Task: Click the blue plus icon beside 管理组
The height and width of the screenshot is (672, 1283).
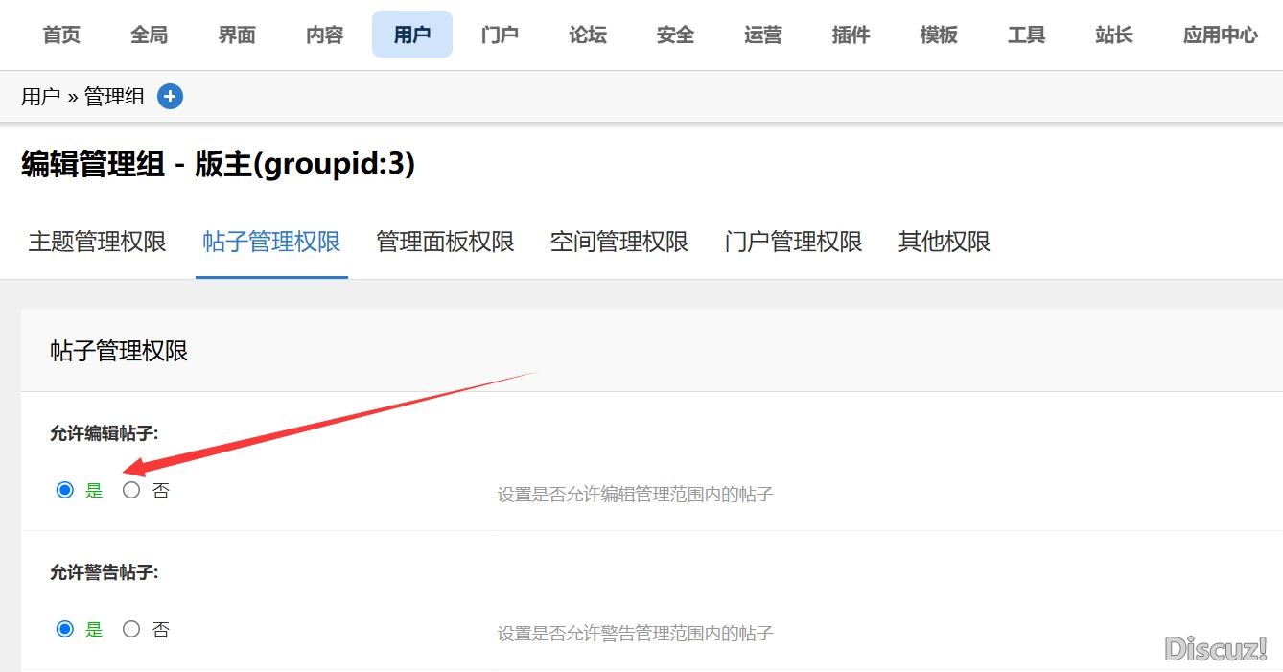Action: (170, 97)
